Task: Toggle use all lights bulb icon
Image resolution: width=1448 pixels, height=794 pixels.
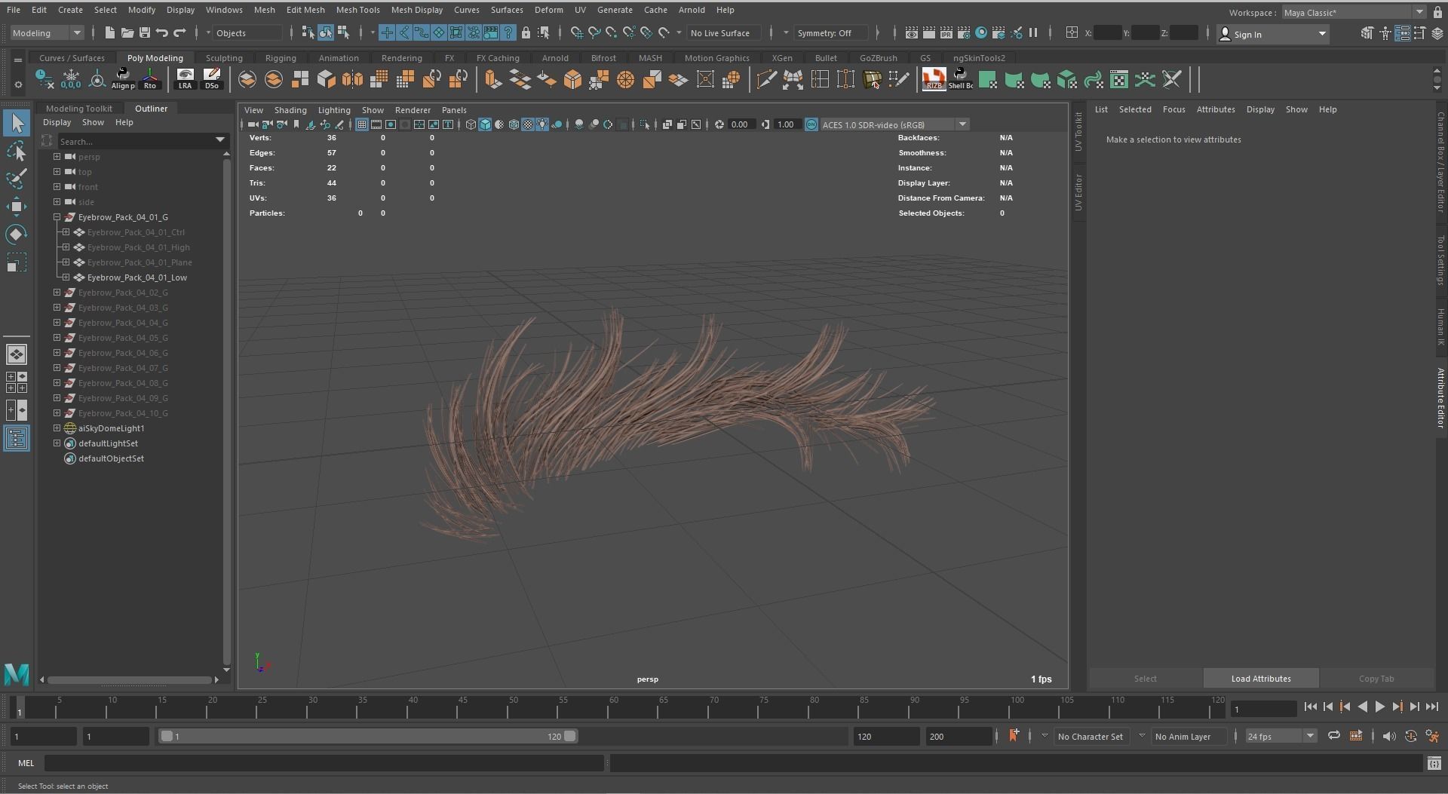Action: coord(542,124)
